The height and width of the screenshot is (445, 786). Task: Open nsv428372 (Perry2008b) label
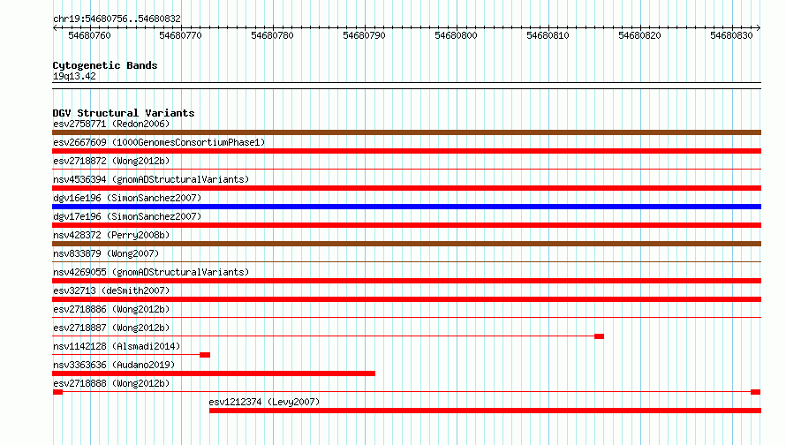tap(111, 235)
